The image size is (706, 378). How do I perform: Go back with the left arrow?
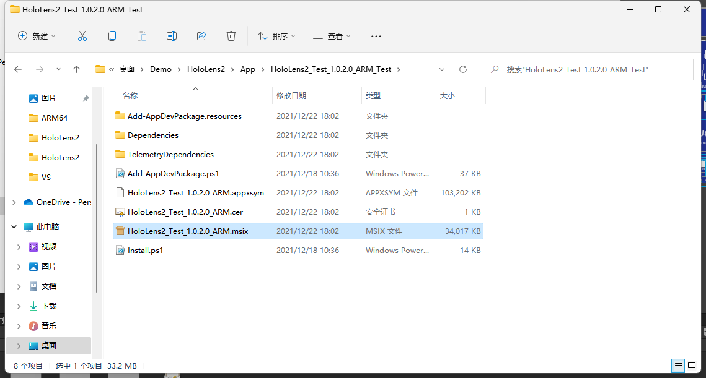(18, 69)
